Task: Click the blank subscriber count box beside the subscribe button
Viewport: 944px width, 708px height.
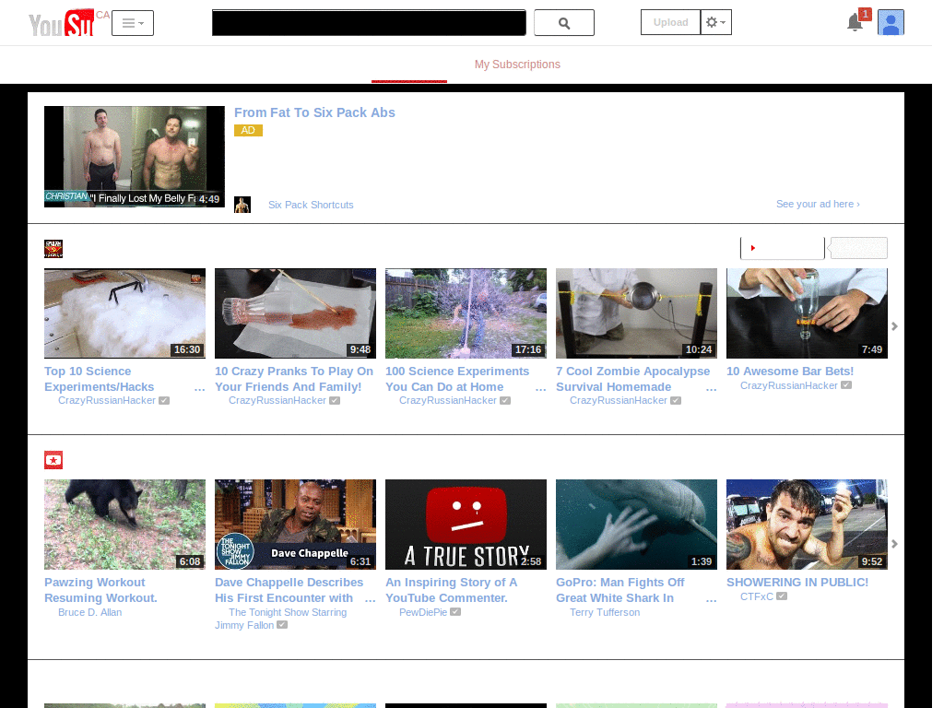Action: pyautogui.click(x=858, y=248)
